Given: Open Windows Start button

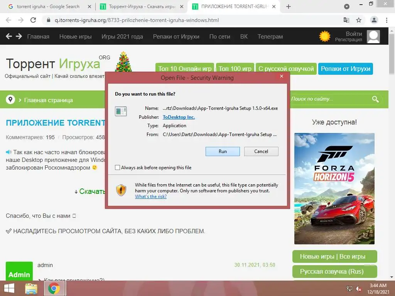Looking at the screenshot, I should tap(9, 288).
